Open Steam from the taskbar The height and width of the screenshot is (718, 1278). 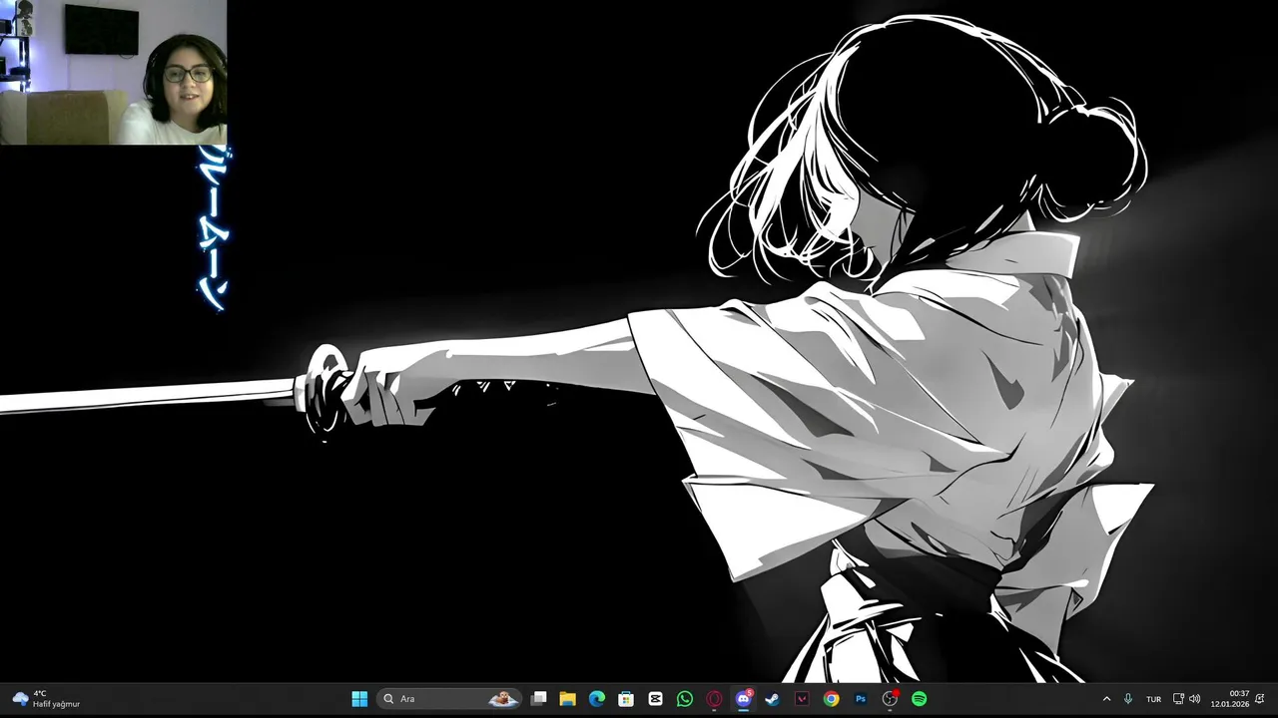tap(772, 699)
